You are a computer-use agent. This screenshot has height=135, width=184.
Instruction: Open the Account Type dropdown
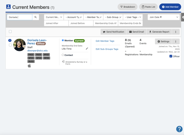pyautogui.click(x=74, y=17)
